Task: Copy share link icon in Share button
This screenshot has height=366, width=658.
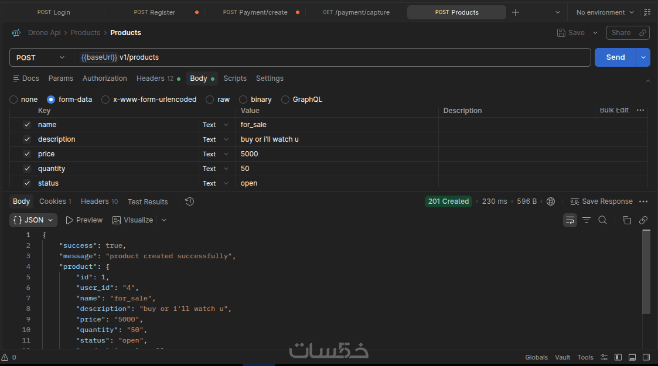Action: coord(643,33)
